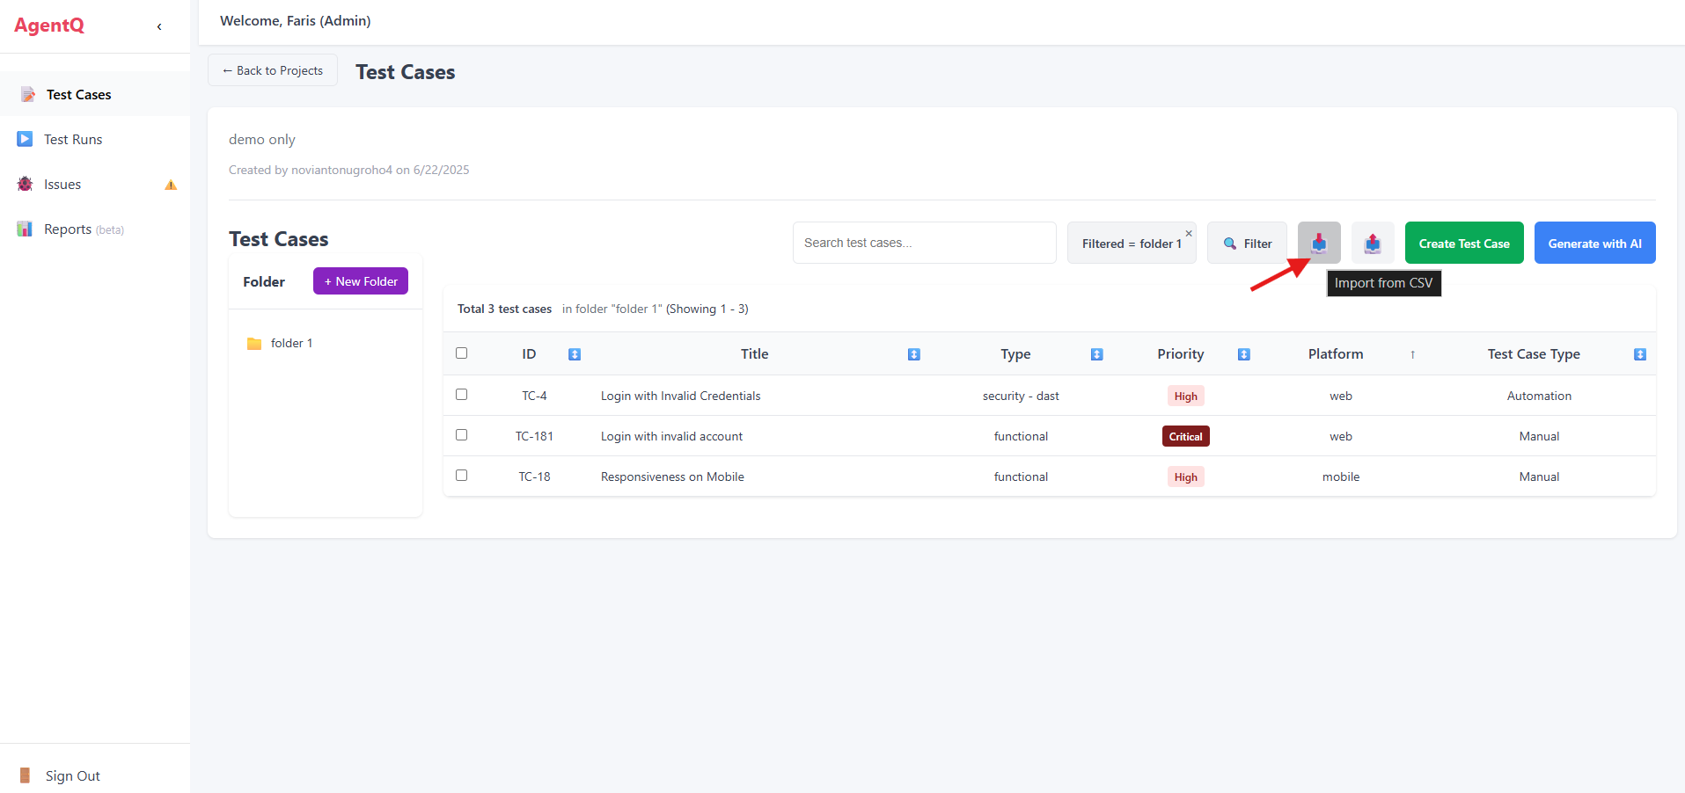
Task: Check the TC-4 row checkbox
Action: click(x=461, y=395)
